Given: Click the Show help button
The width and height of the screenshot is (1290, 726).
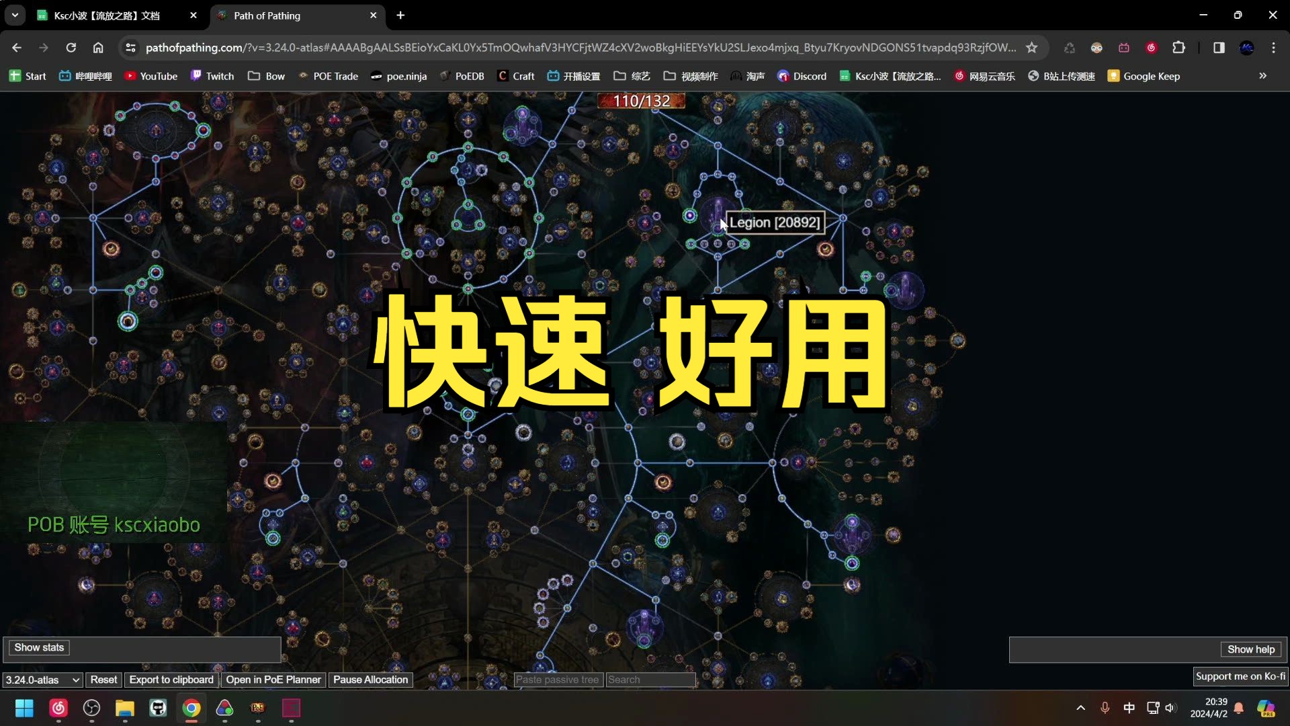Looking at the screenshot, I should [x=1251, y=649].
